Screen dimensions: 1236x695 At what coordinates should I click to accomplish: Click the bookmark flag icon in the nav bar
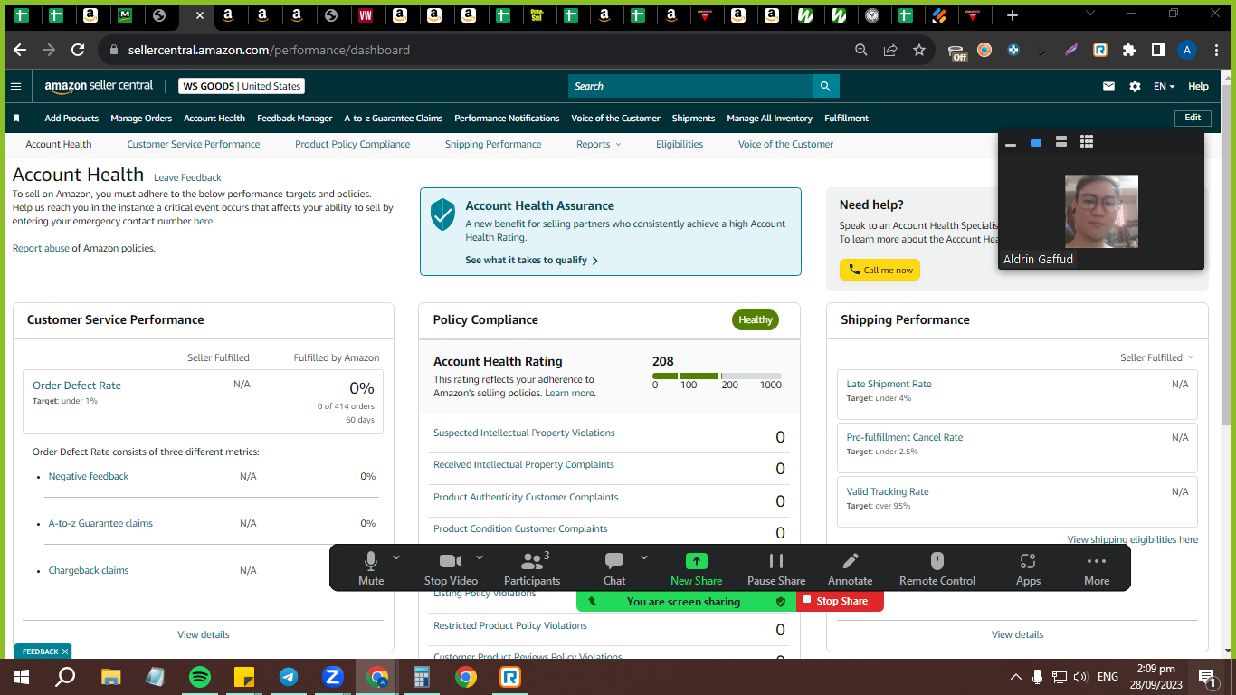(x=16, y=119)
